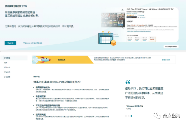Screen dimensions: 186x124
Task: Open the 查看价目表 link in banner
Action: (x=166, y=60)
